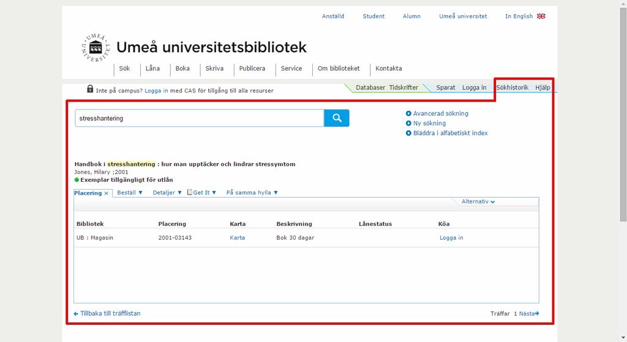627x342 pixels.
Task: Open Umeå universitet top link
Action: pos(463,17)
